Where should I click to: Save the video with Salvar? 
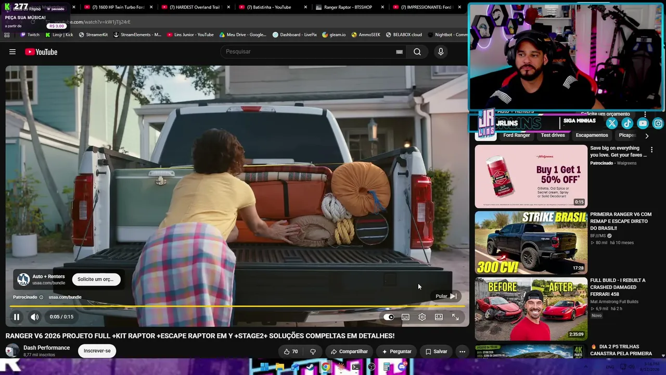click(436, 352)
